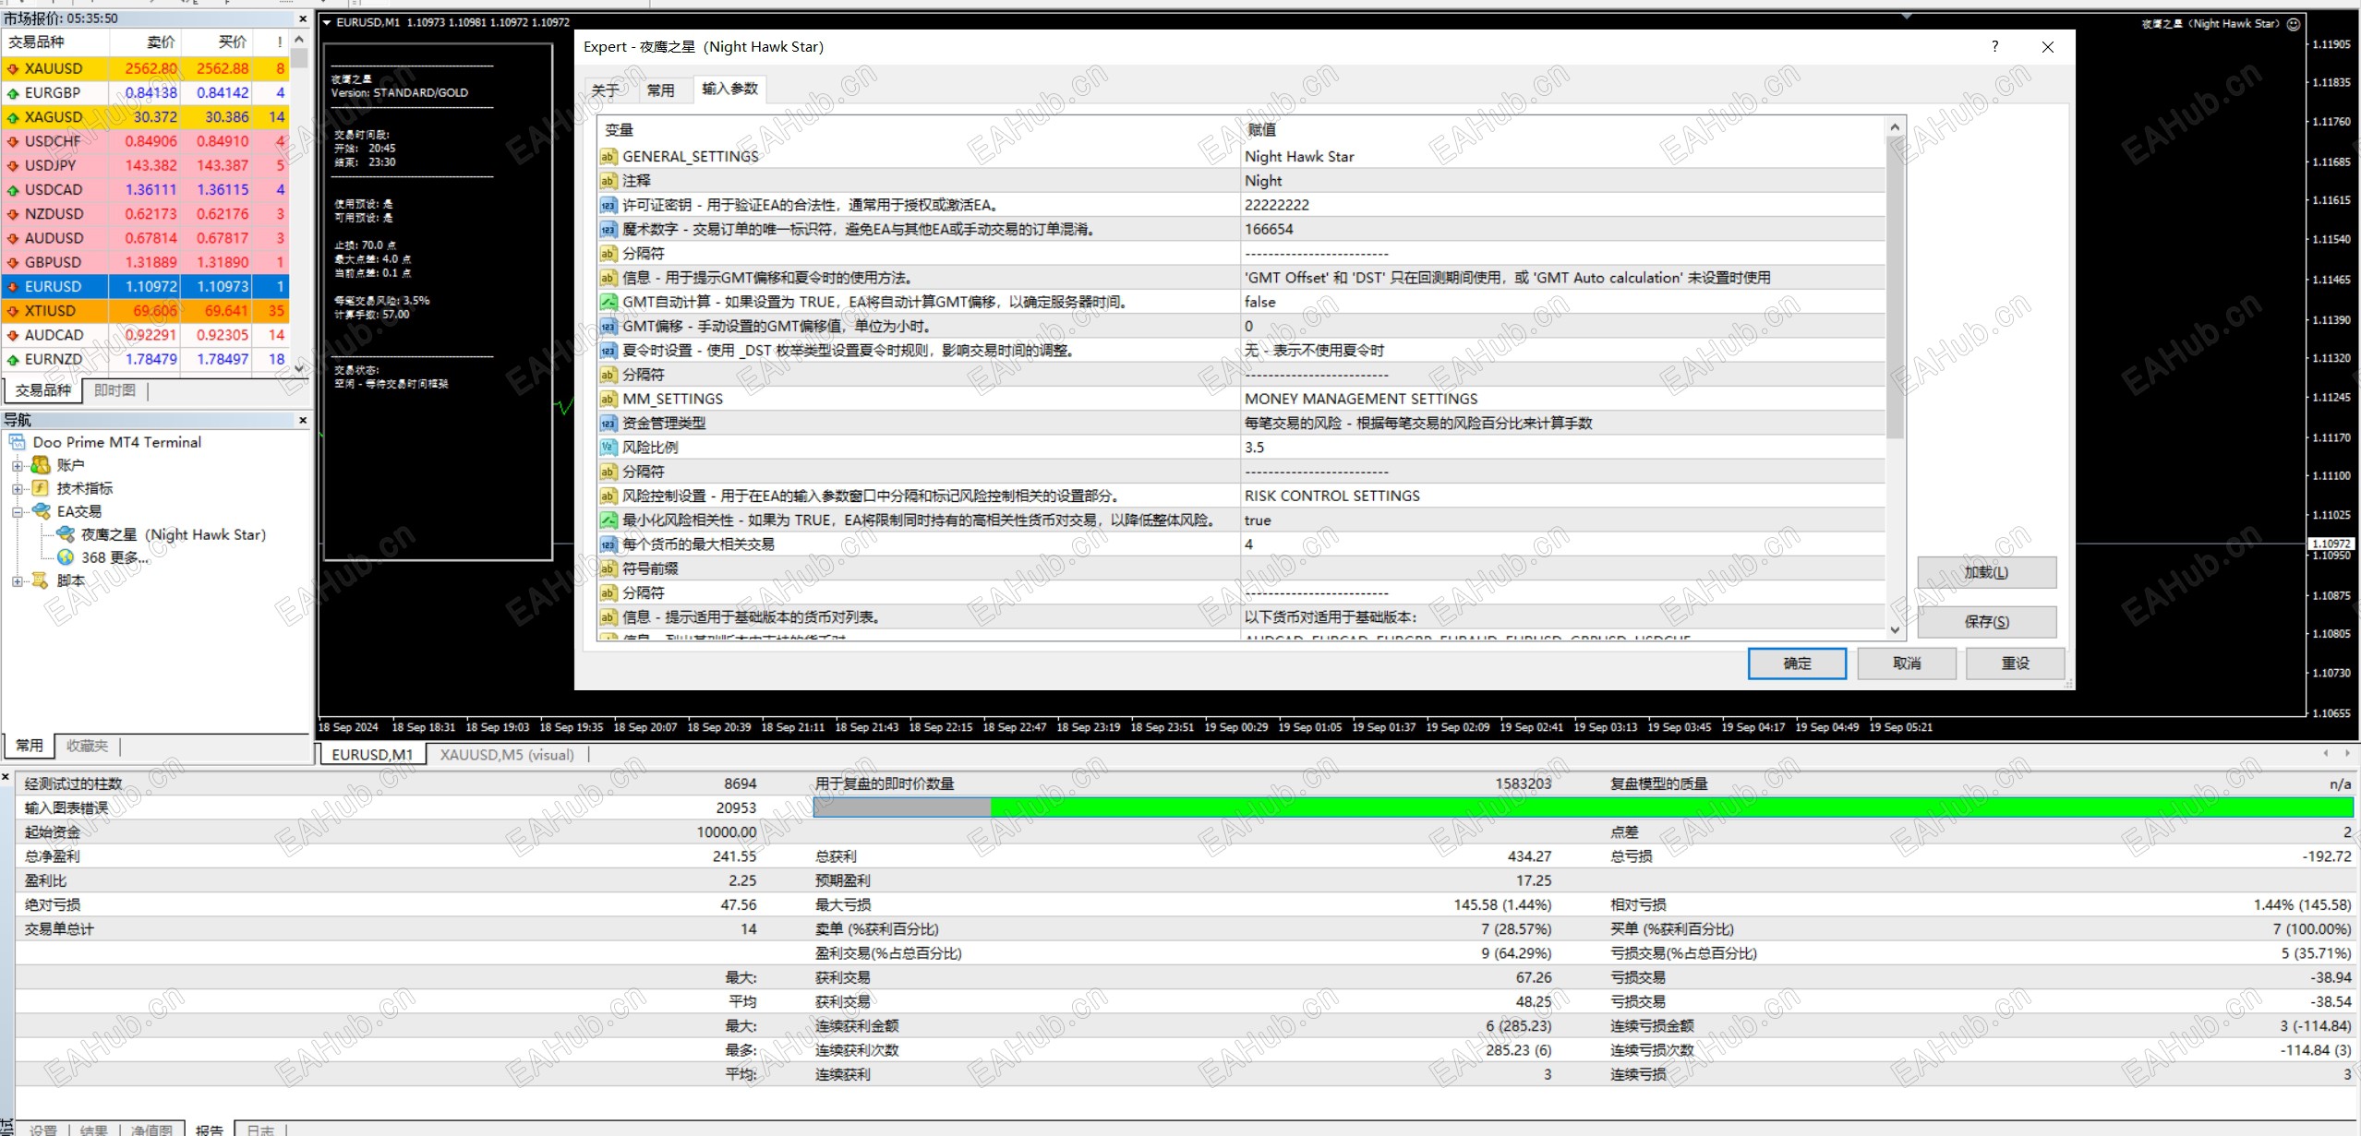The image size is (2361, 1136).
Task: Open the 净值图 tester tab
Action: pyautogui.click(x=151, y=1130)
